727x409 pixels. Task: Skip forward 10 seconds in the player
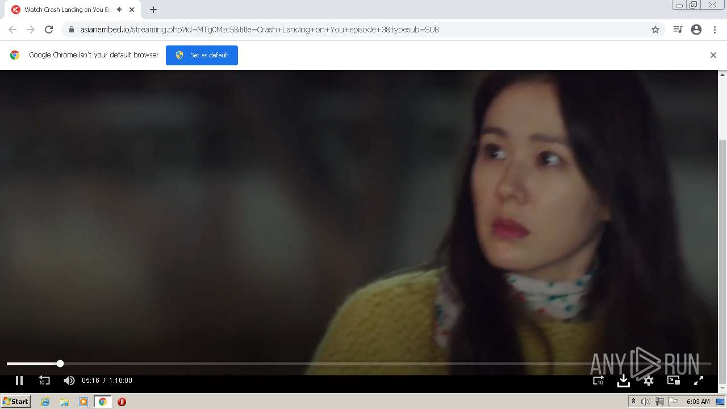click(x=599, y=381)
